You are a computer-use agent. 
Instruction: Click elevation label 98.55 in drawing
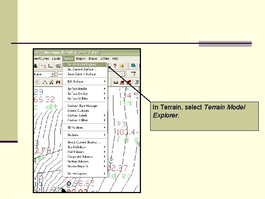pyautogui.click(x=84, y=183)
